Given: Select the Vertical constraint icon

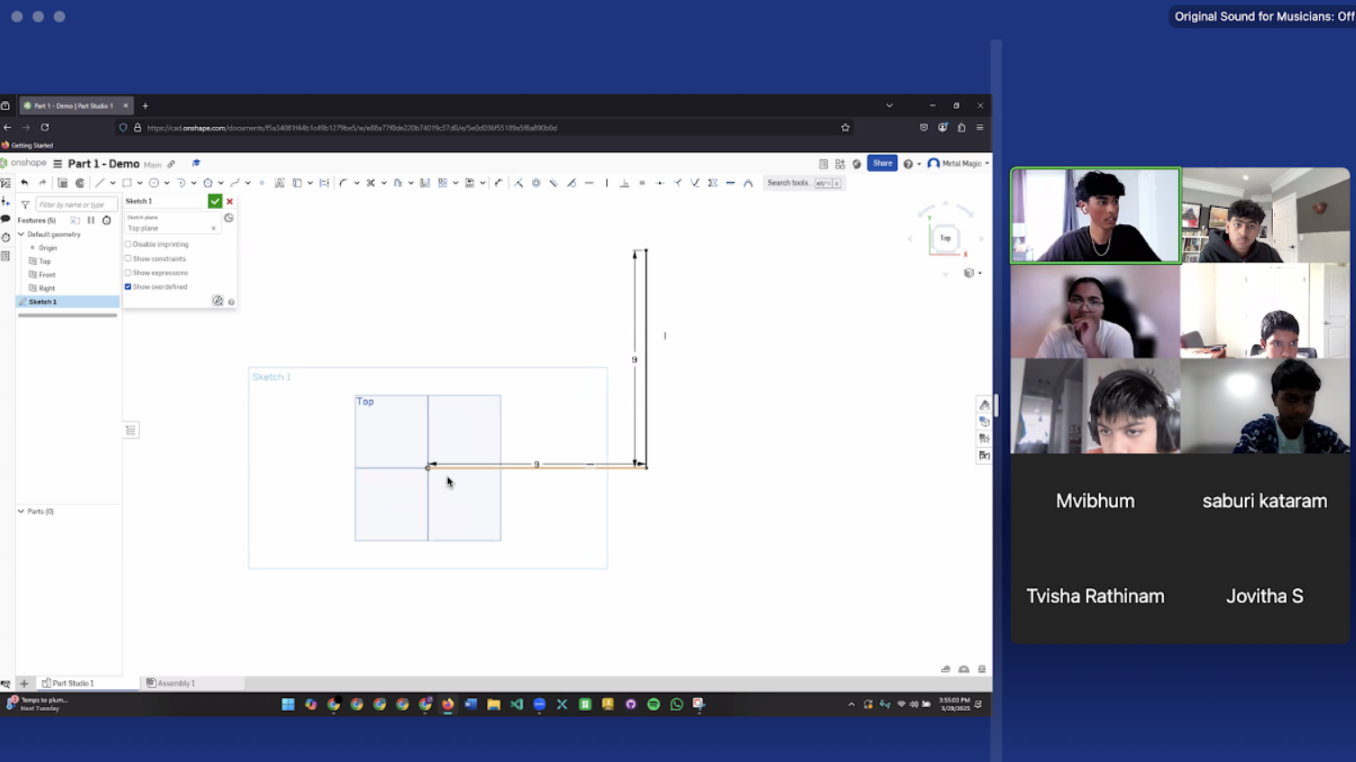Looking at the screenshot, I should [x=607, y=183].
